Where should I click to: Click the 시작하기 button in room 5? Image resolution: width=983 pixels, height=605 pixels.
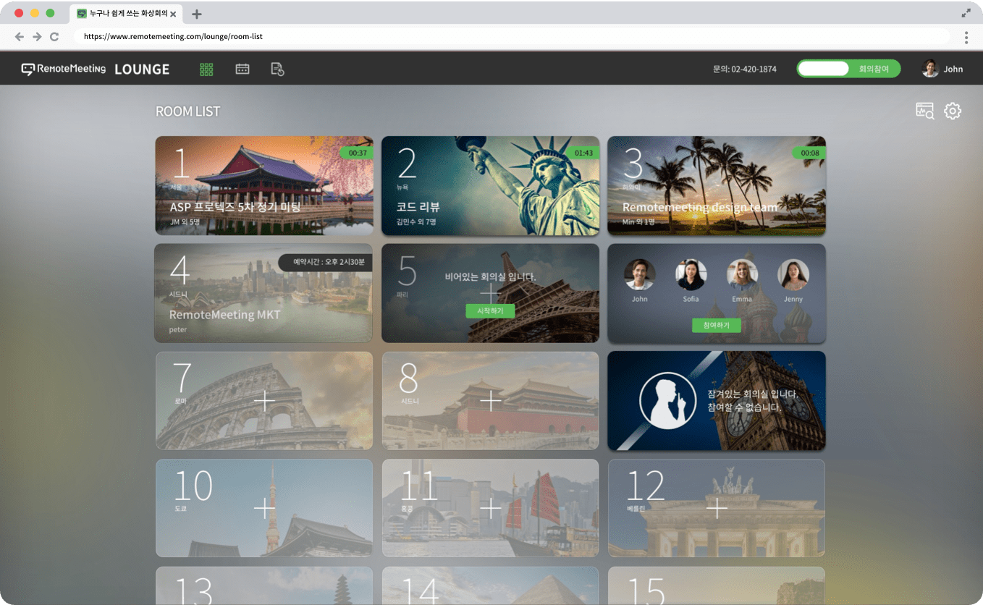pyautogui.click(x=490, y=310)
